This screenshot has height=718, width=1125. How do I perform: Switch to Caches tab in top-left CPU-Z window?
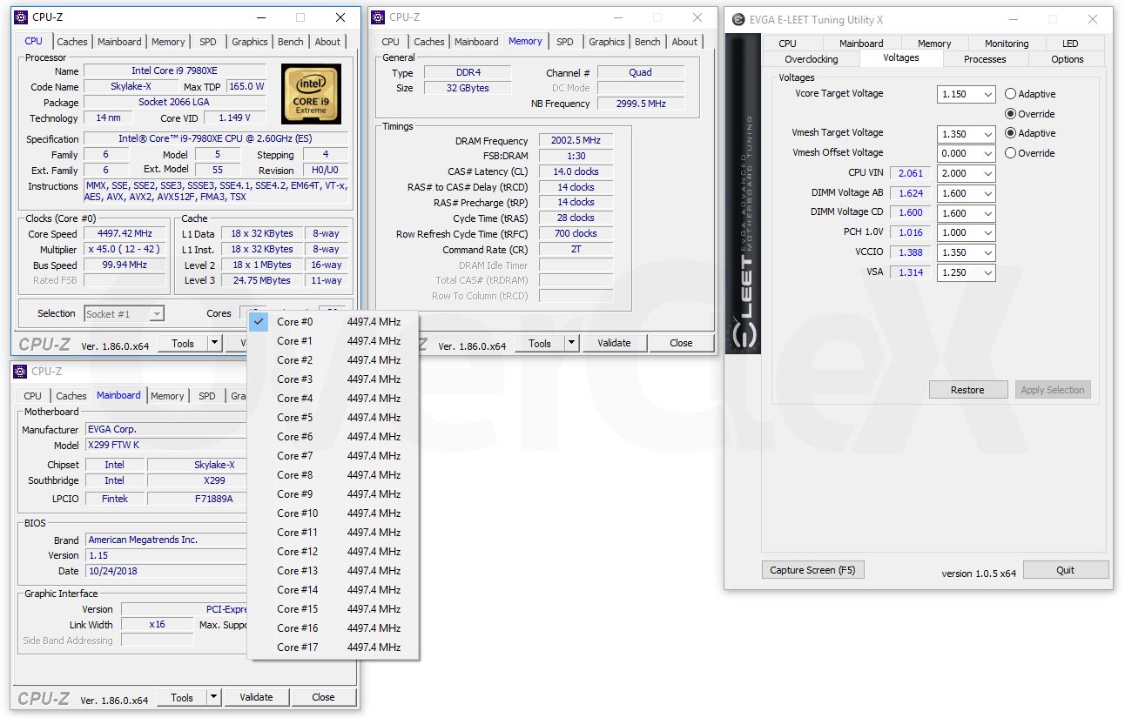[72, 42]
